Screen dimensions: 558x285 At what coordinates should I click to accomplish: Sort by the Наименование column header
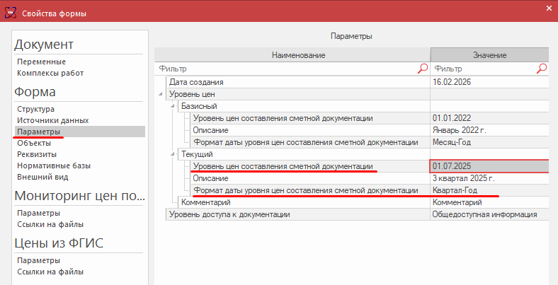point(292,54)
